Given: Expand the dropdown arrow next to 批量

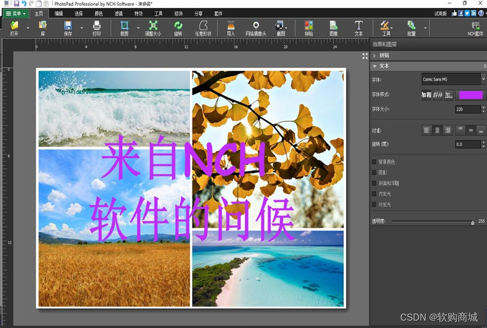Looking at the screenshot, I should 425,28.
